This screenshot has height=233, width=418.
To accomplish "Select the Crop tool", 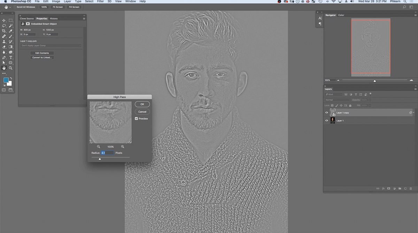I will click(4, 31).
